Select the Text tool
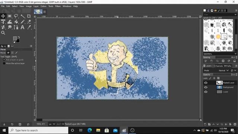This screenshot has width=238, height=134. [x=22, y=27]
